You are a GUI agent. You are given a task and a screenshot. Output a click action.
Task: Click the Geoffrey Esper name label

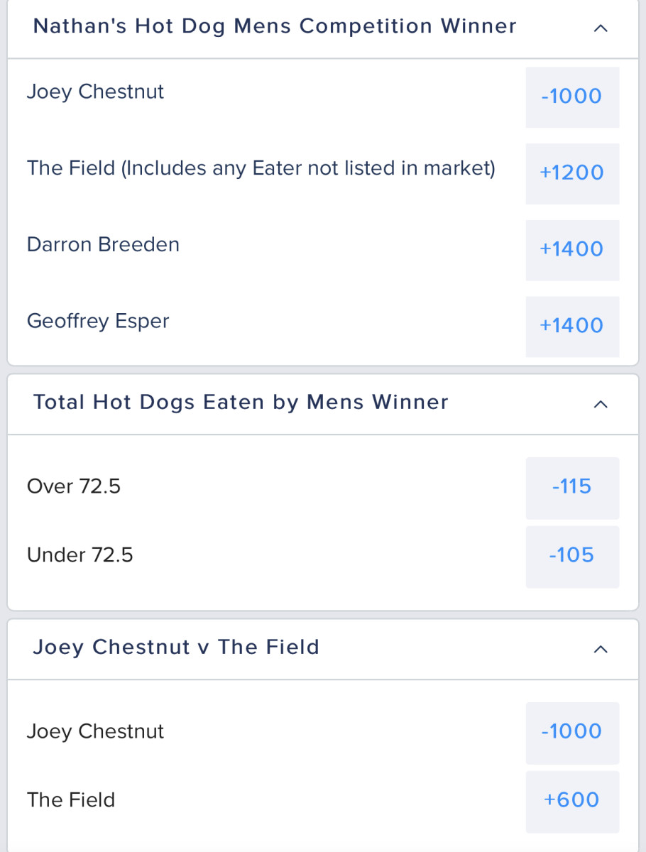click(98, 322)
